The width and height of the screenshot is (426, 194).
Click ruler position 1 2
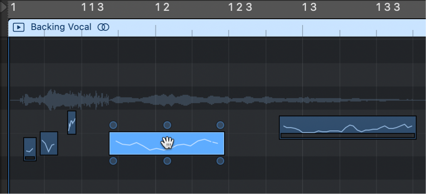click(x=162, y=7)
